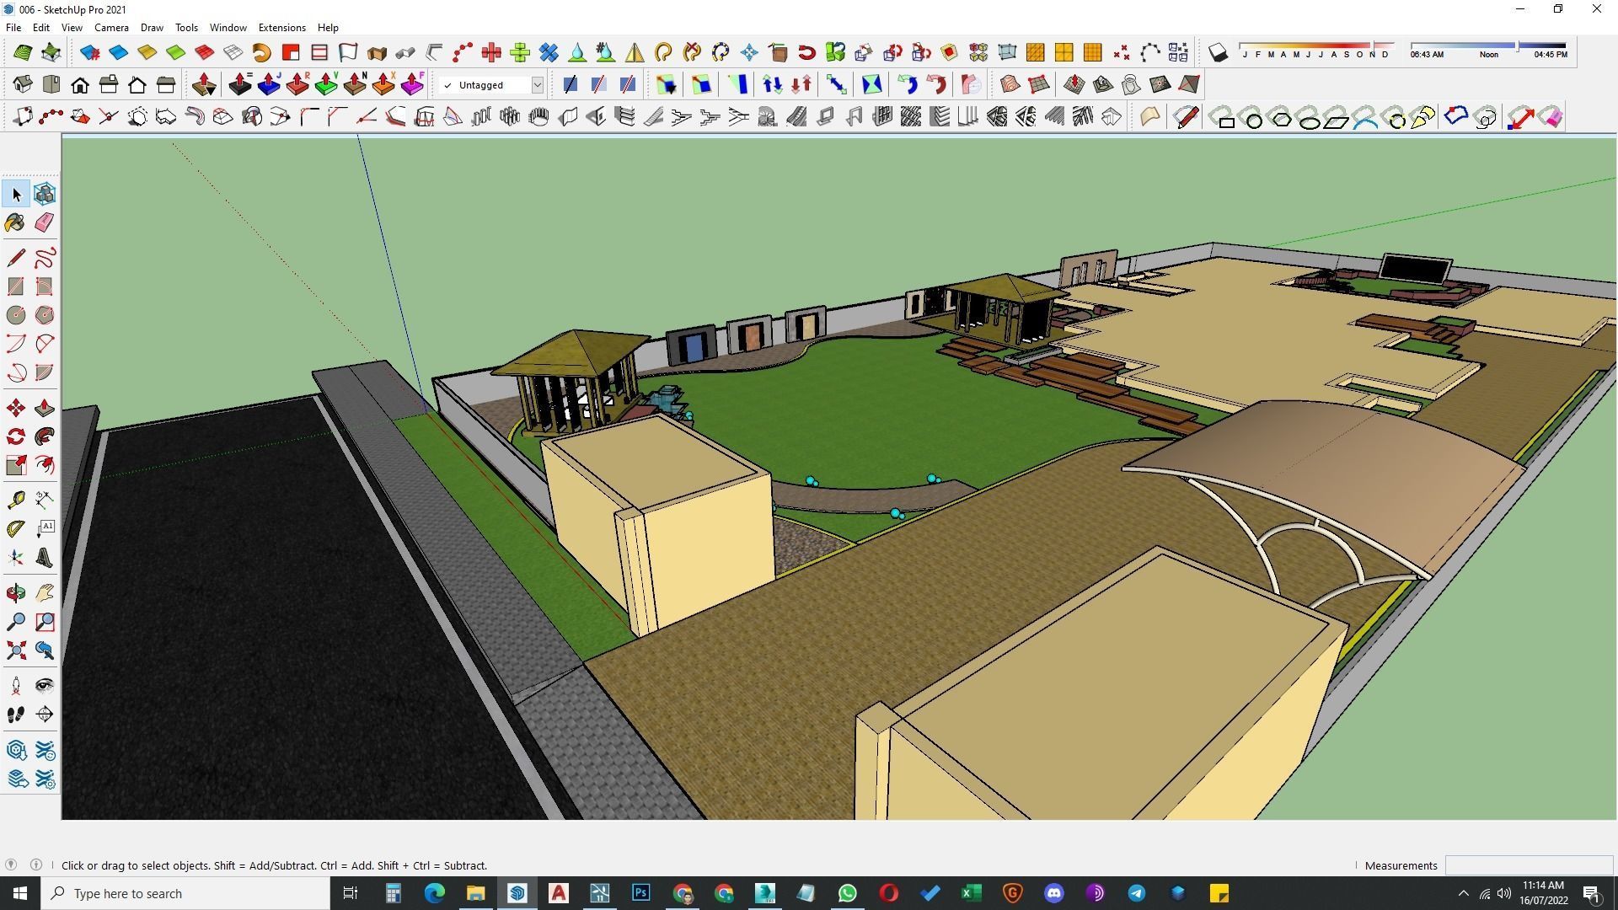Click the Windows Start button
Image resolution: width=1618 pixels, height=910 pixels.
(x=20, y=893)
